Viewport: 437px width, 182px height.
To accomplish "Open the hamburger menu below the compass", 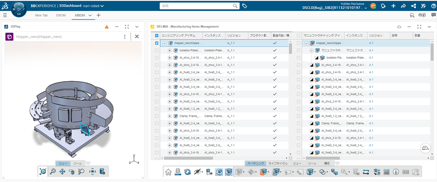I will coord(5,15).
